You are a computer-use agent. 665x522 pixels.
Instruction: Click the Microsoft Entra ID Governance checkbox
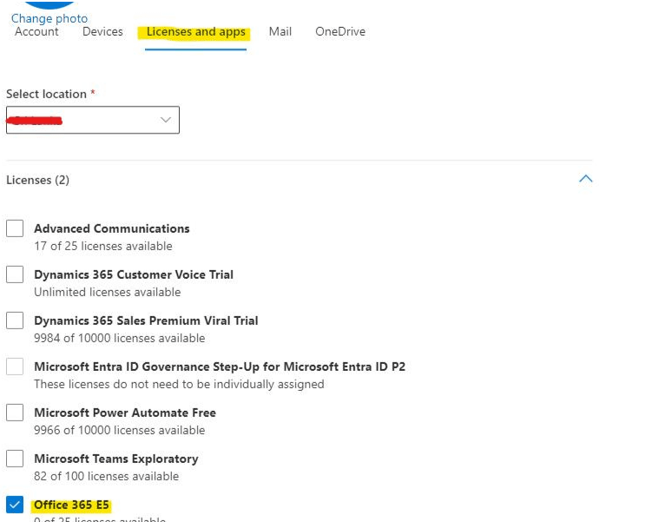click(15, 367)
